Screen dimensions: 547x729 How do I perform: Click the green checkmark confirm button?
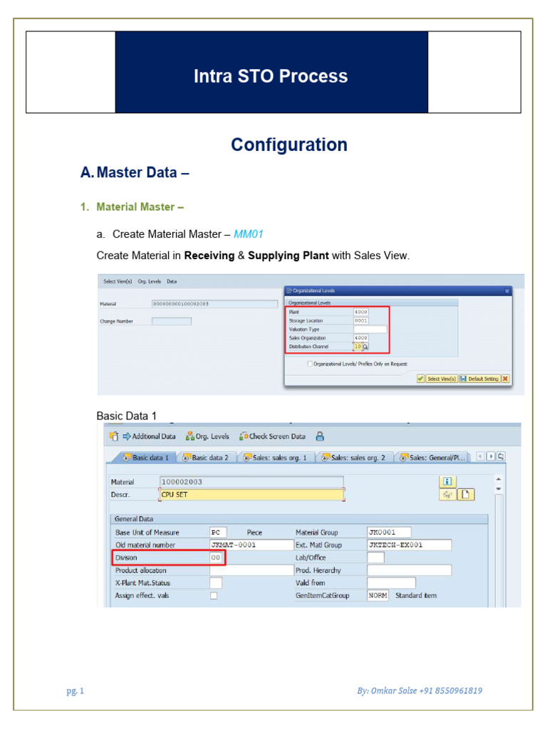[x=420, y=379]
